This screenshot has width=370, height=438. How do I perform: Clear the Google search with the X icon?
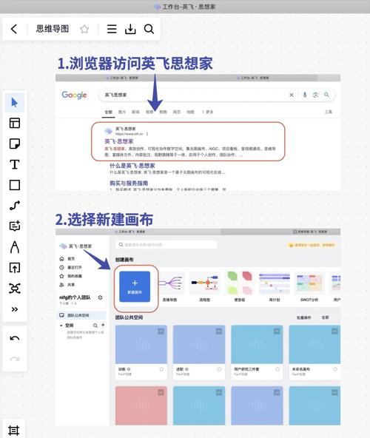click(292, 95)
